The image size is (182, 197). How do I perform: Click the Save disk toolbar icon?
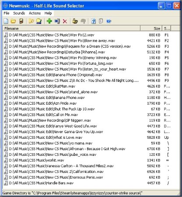pyautogui.click(x=21, y=21)
